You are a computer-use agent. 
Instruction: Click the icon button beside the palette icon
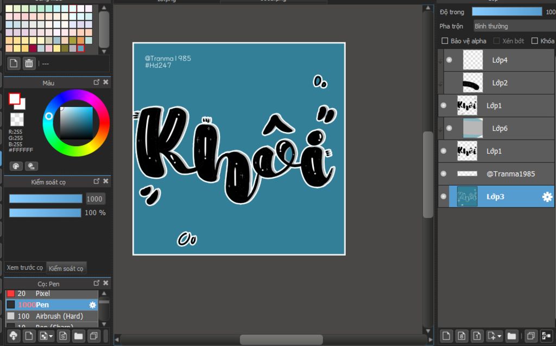click(31, 166)
